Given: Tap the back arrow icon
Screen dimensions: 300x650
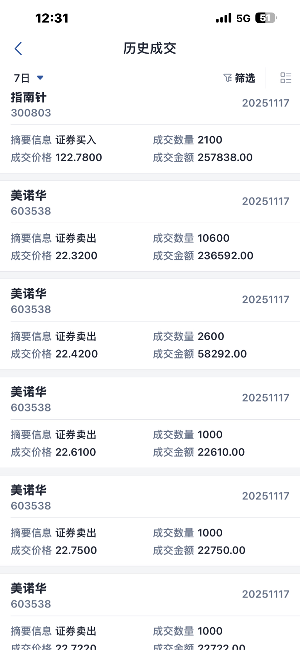Looking at the screenshot, I should point(18,48).
